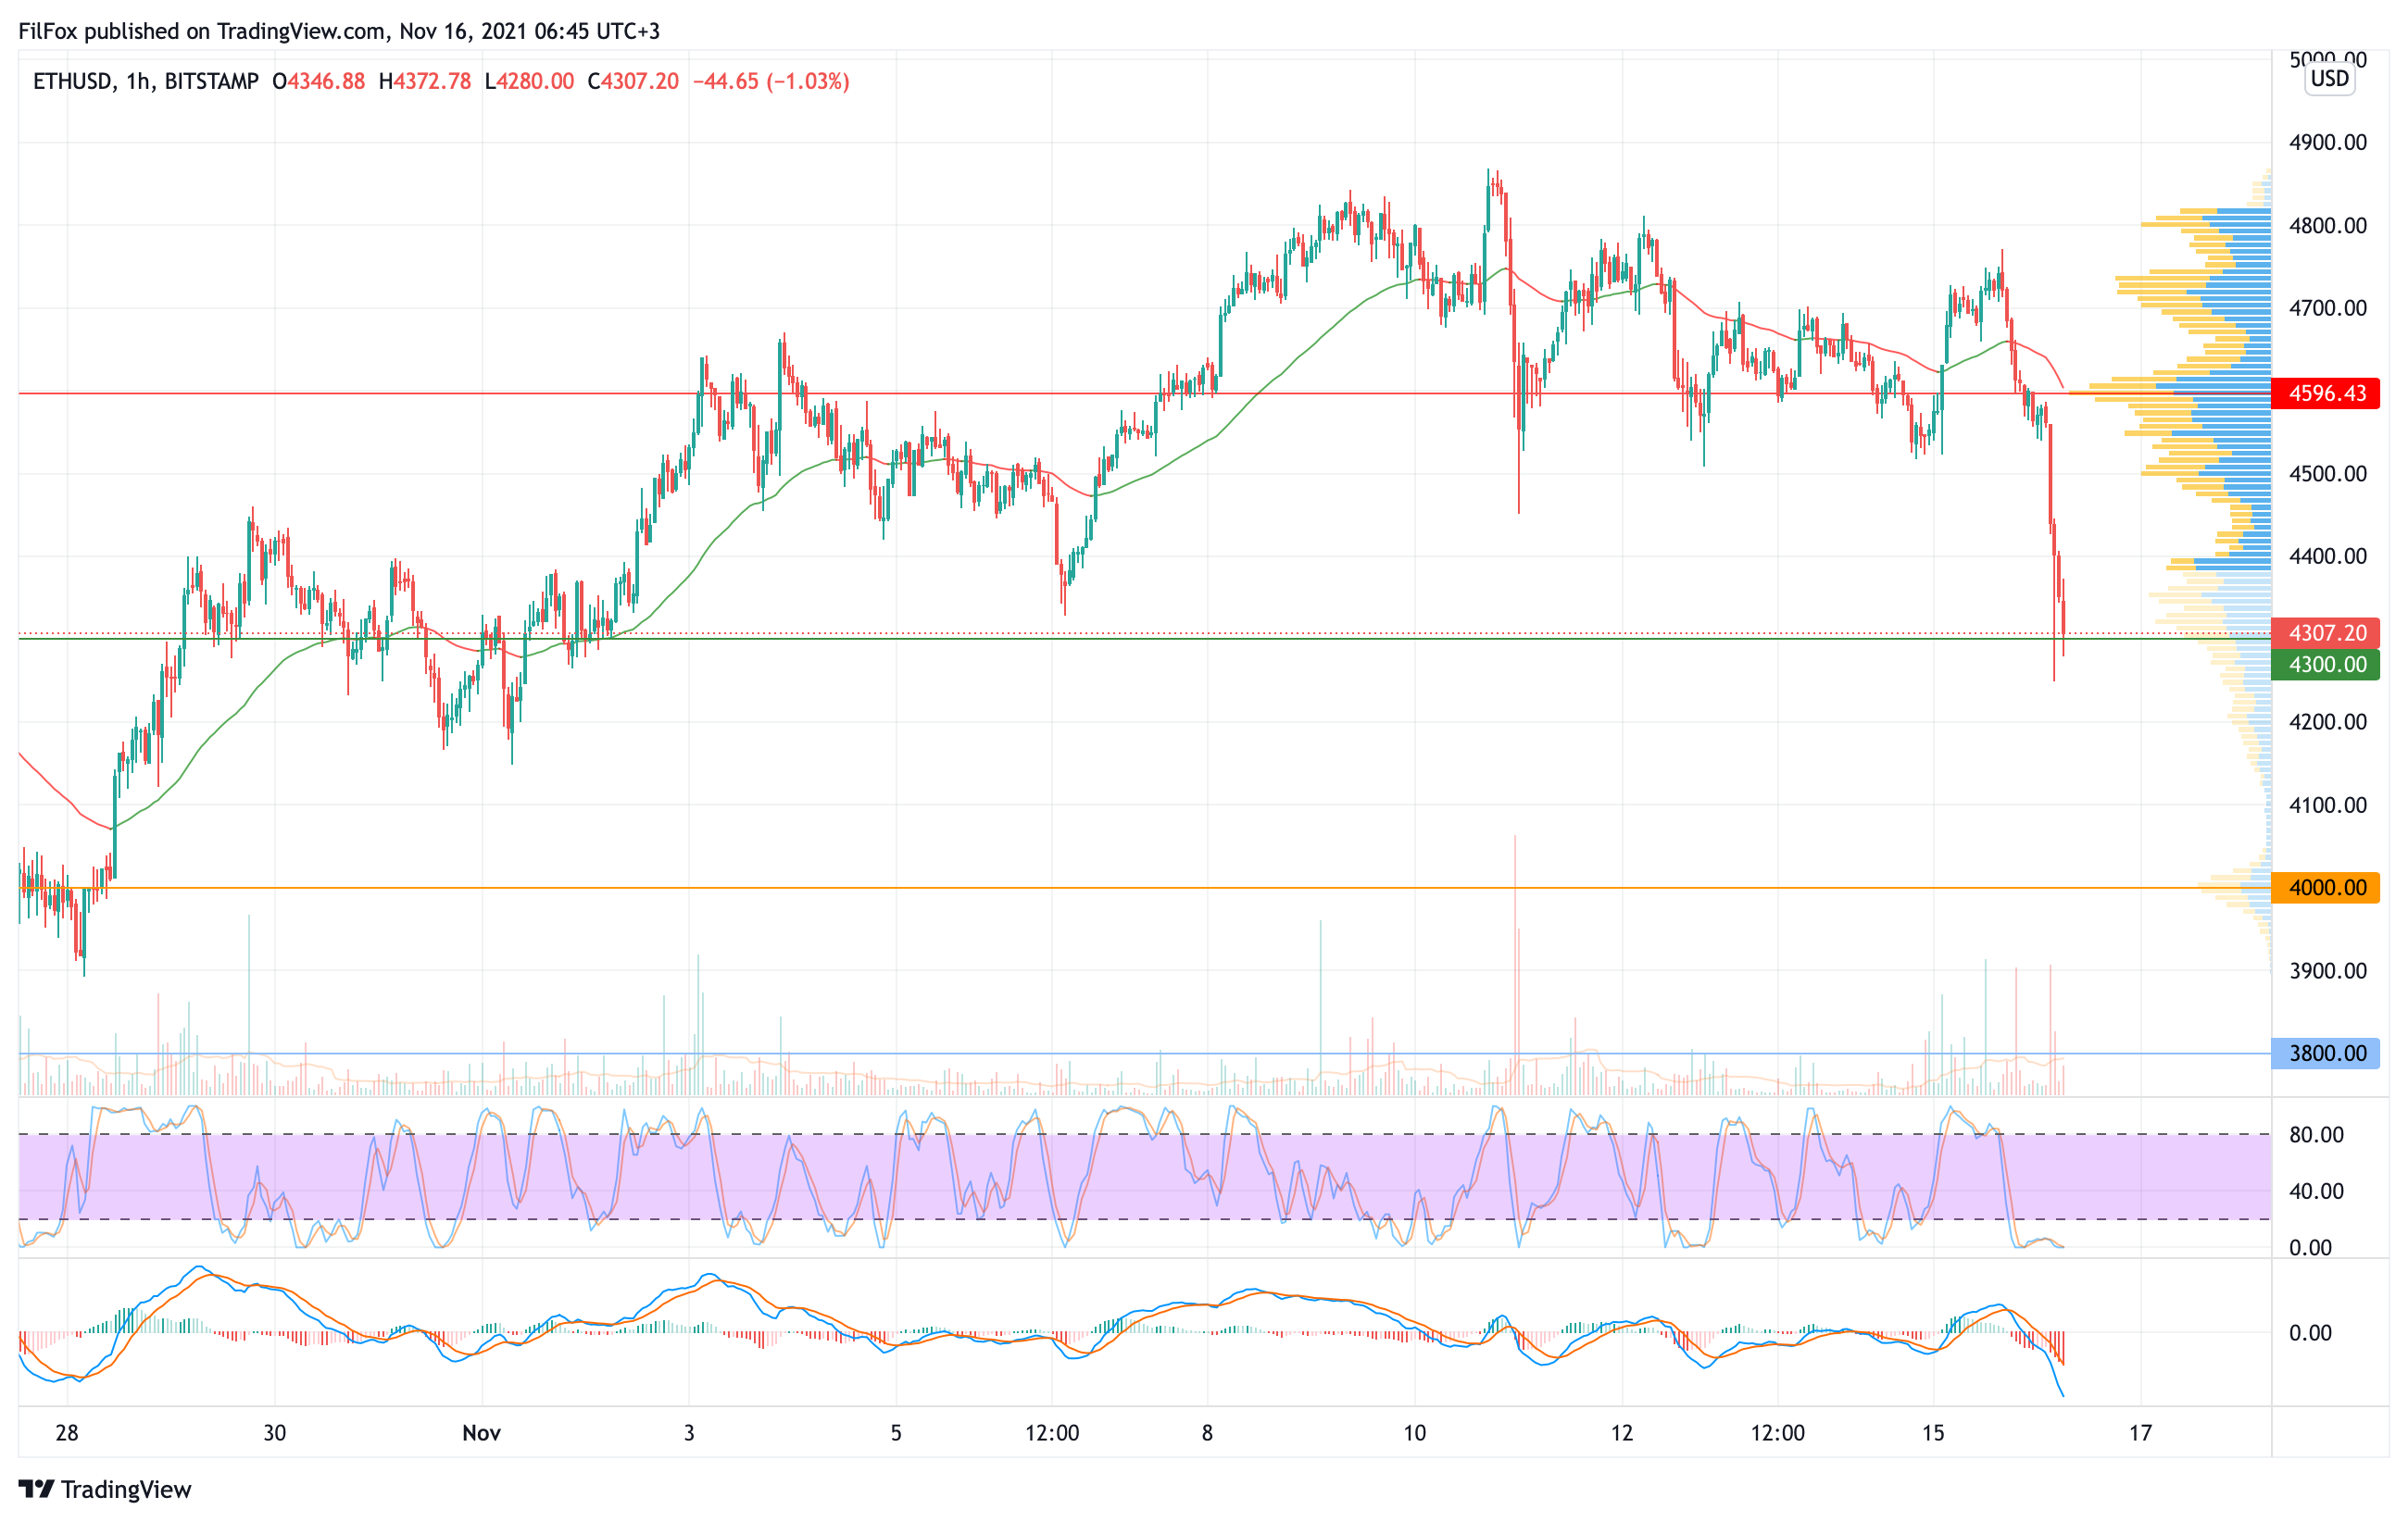Click the 15 date marker on time axis
The width and height of the screenshot is (2408, 1522).
point(1933,1433)
